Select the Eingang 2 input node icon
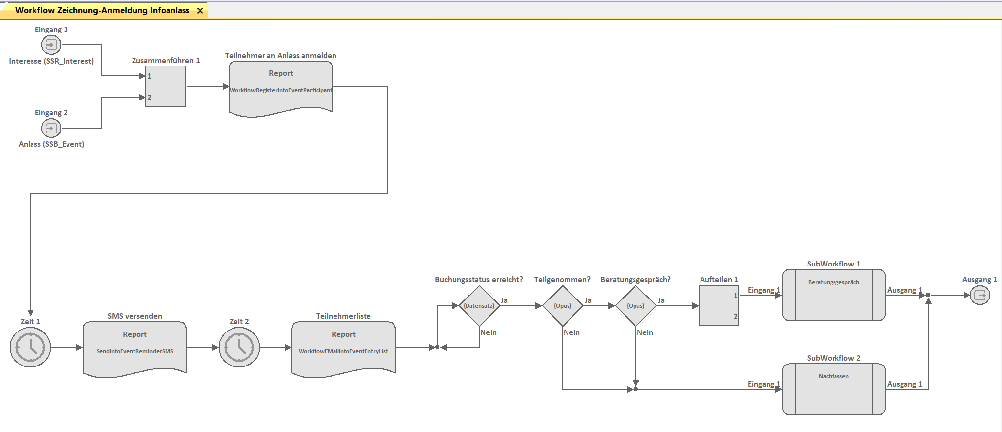1002x432 pixels. (x=51, y=128)
